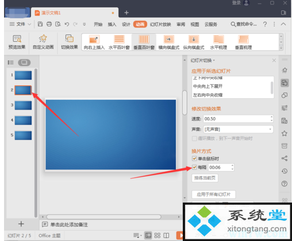Switch to slide sorter grid view icon
This screenshot has width=292, height=241.
pos(157,235)
